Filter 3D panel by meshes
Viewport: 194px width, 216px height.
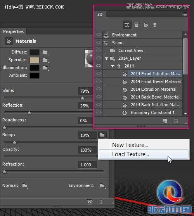click(x=136, y=25)
